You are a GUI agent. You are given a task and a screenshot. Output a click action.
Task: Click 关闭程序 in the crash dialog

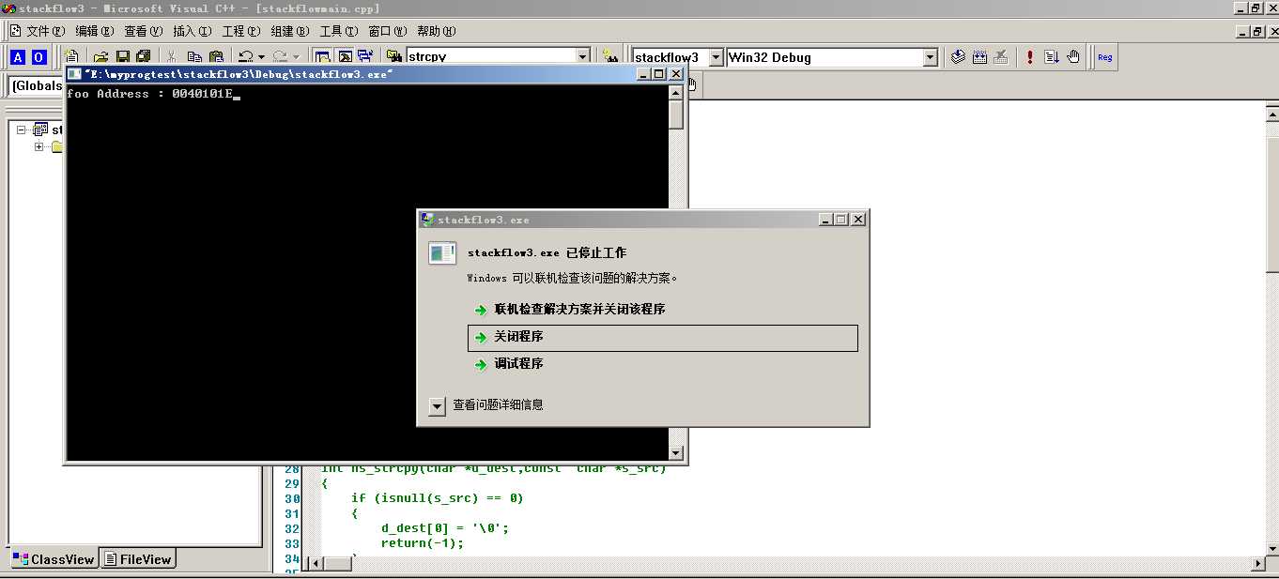click(662, 337)
